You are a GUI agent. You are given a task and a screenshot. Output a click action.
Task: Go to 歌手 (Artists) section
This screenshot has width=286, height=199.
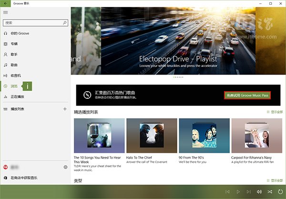14,54
